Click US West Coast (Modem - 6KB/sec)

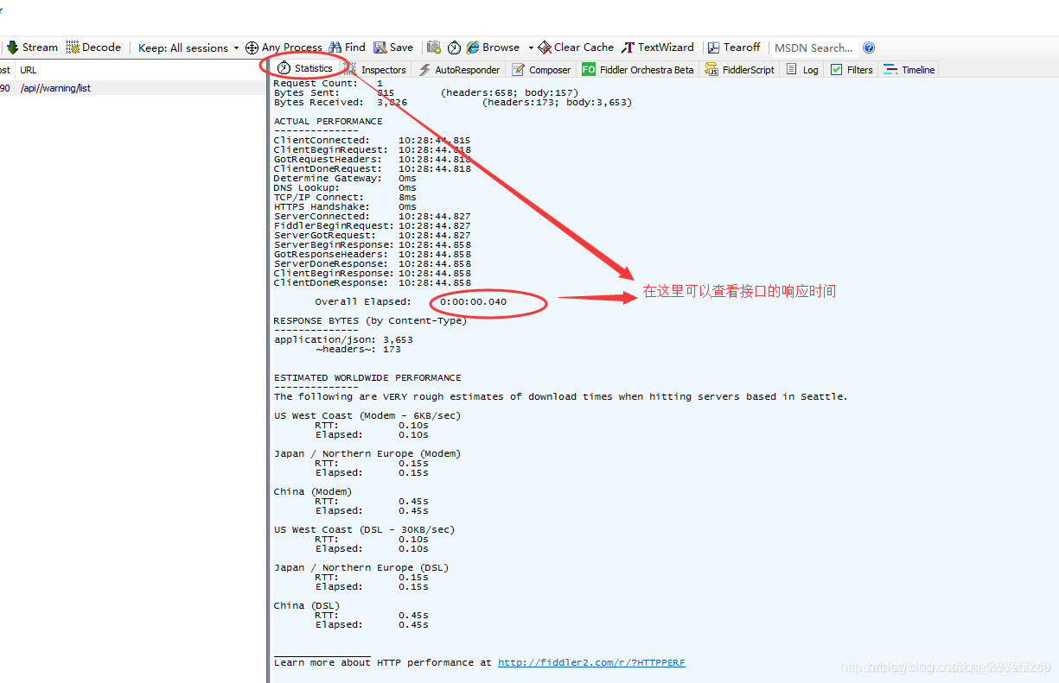(x=367, y=416)
